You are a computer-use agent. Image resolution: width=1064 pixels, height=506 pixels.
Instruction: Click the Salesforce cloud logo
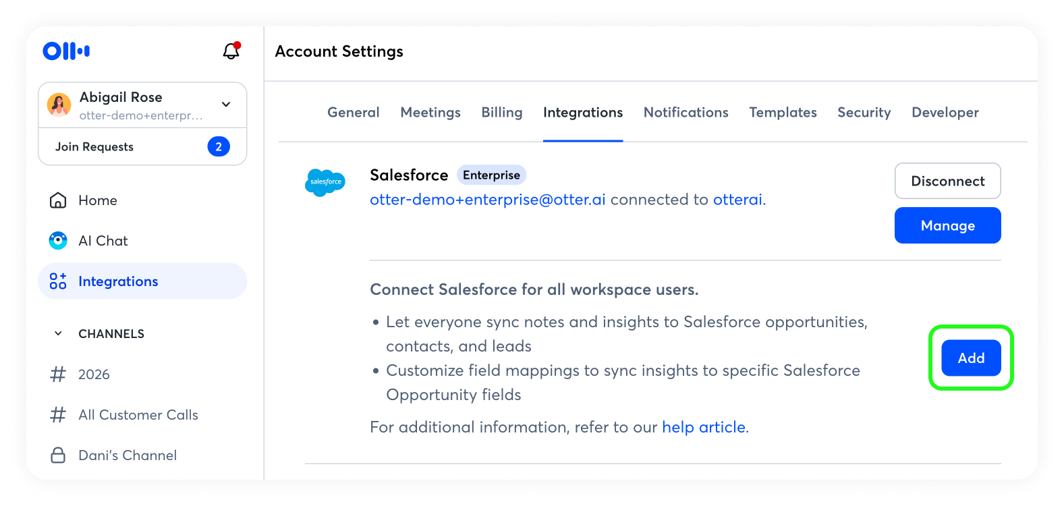(x=325, y=182)
